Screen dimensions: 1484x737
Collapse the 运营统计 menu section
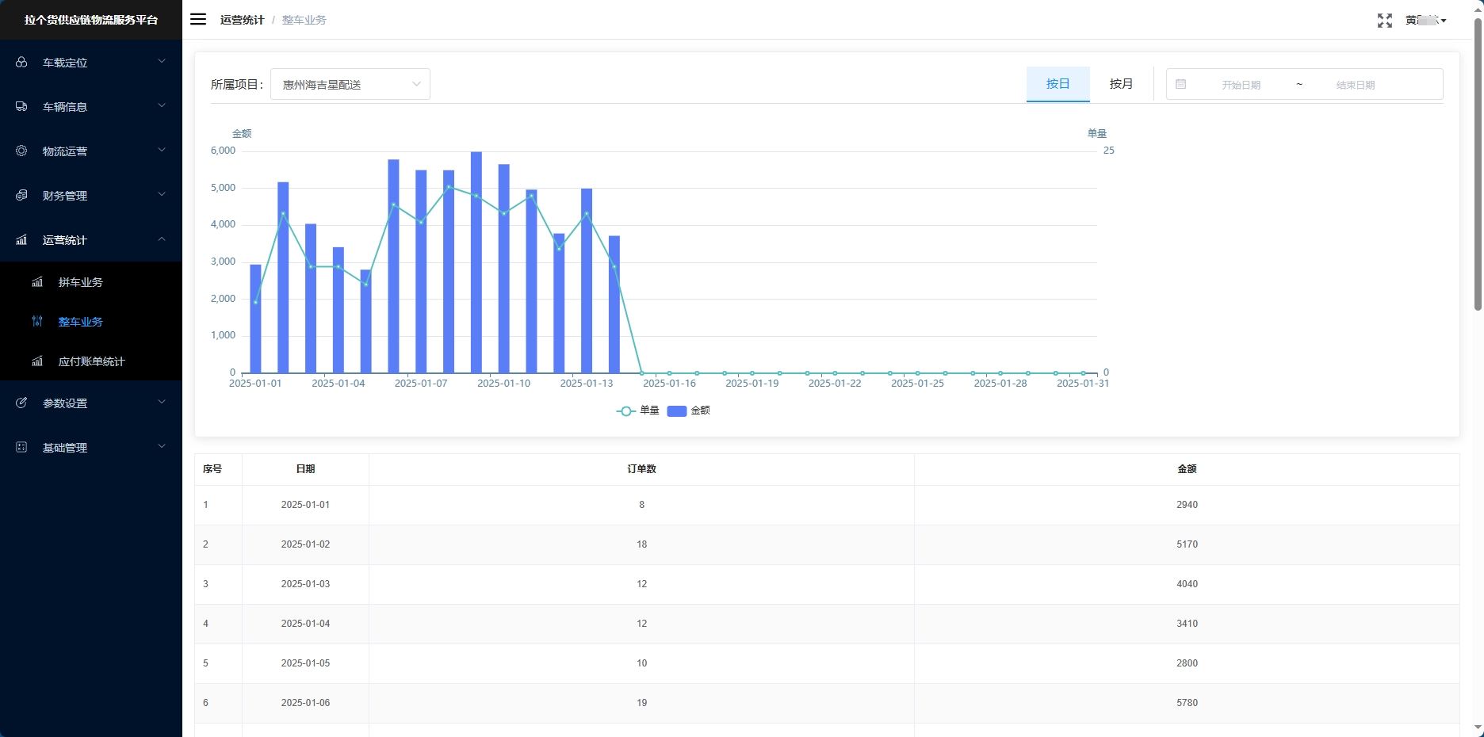(x=91, y=239)
